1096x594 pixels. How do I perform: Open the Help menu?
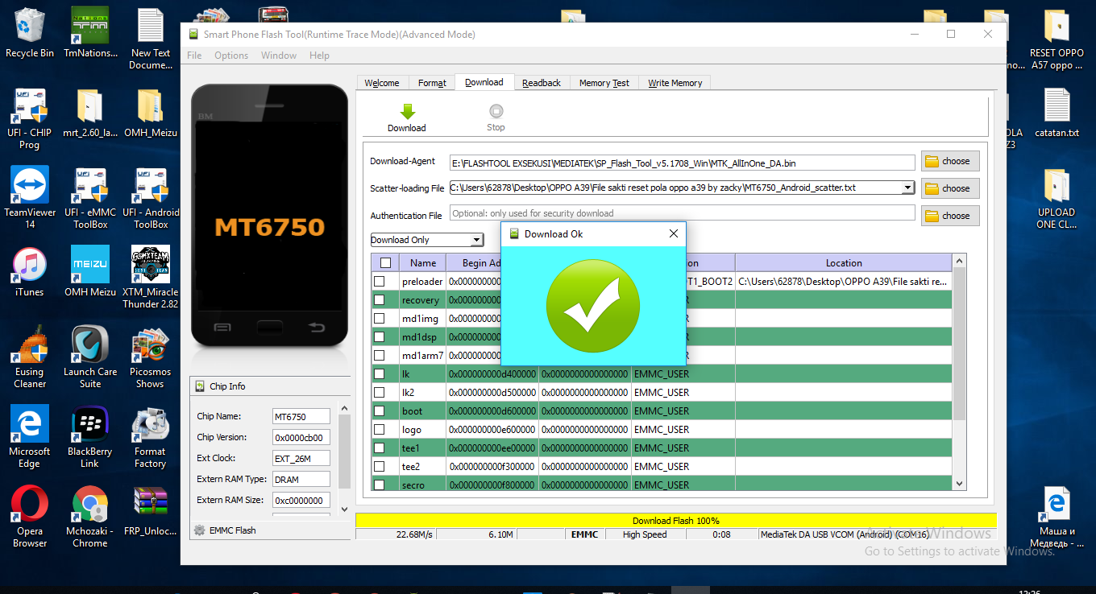[x=319, y=56]
